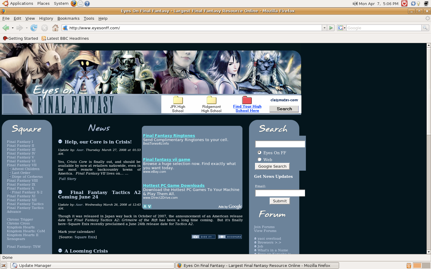Click the lightbulb notification icon
This screenshot has height=269, width=431.
point(418,4)
